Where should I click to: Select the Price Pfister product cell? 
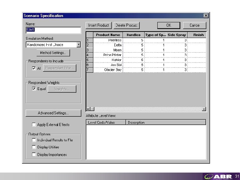[x=108, y=55]
